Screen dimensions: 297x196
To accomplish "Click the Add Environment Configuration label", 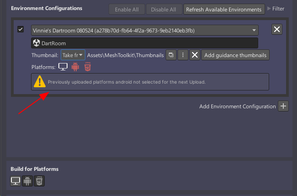I will pos(237,106).
